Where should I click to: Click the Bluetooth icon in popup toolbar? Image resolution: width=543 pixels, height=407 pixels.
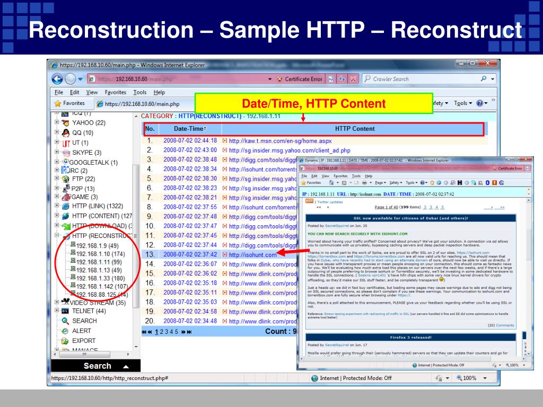(x=487, y=182)
